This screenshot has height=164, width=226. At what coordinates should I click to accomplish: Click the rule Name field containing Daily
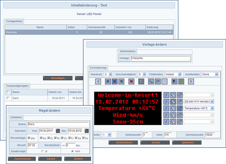tap(58, 124)
